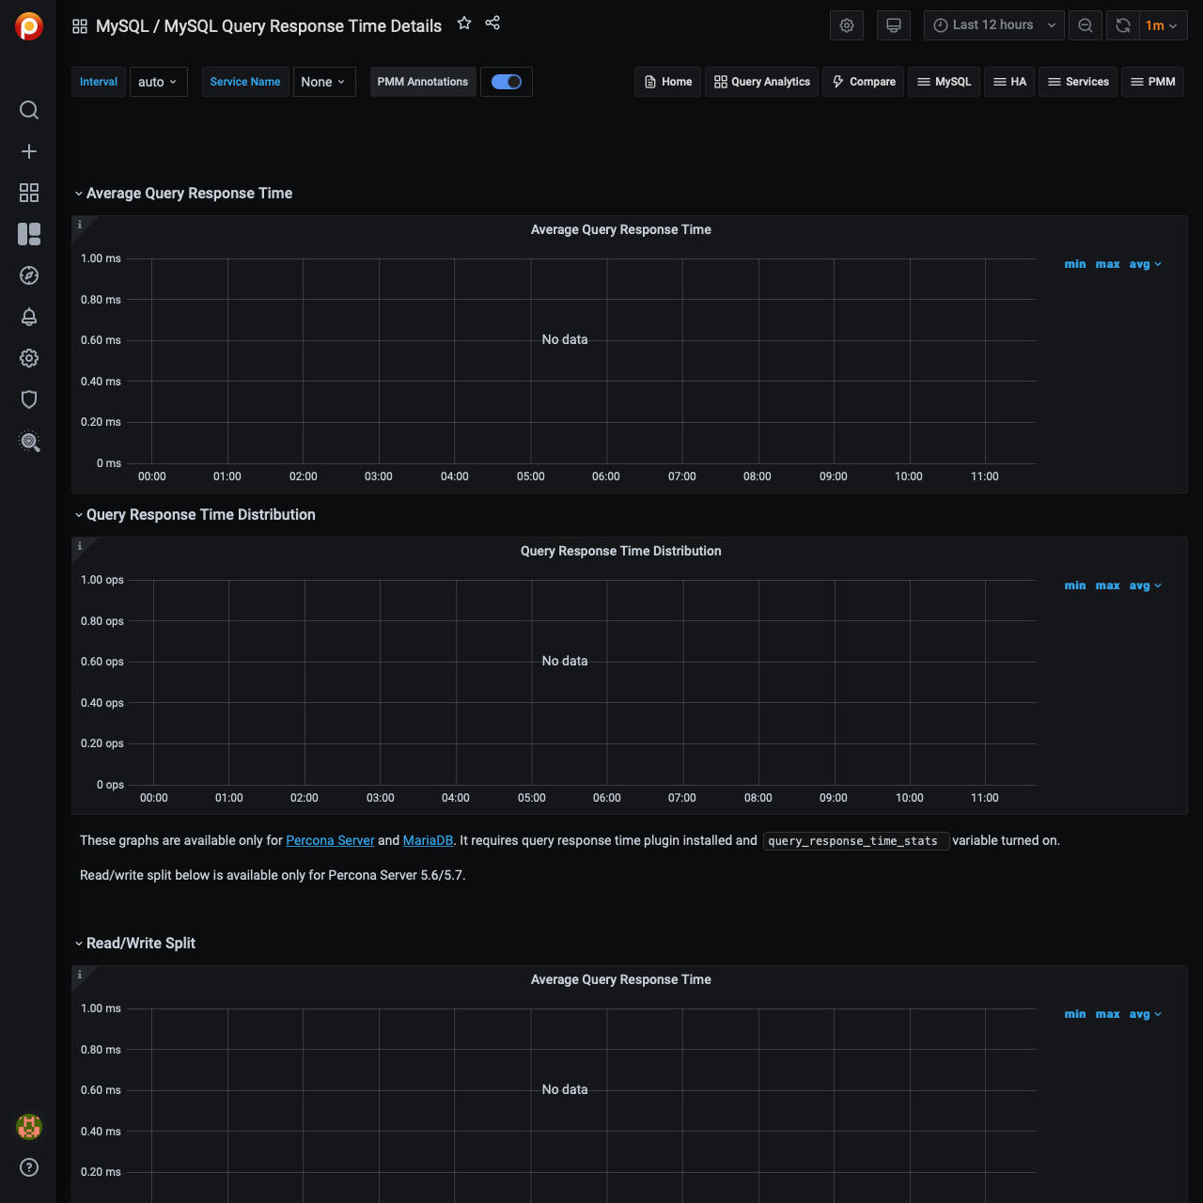
Task: Star this dashboard as favorite
Action: (464, 23)
